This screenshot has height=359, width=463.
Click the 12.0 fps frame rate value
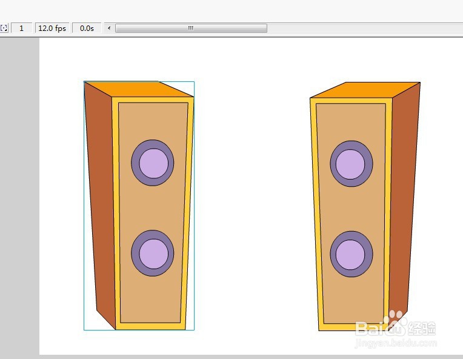click(x=52, y=28)
